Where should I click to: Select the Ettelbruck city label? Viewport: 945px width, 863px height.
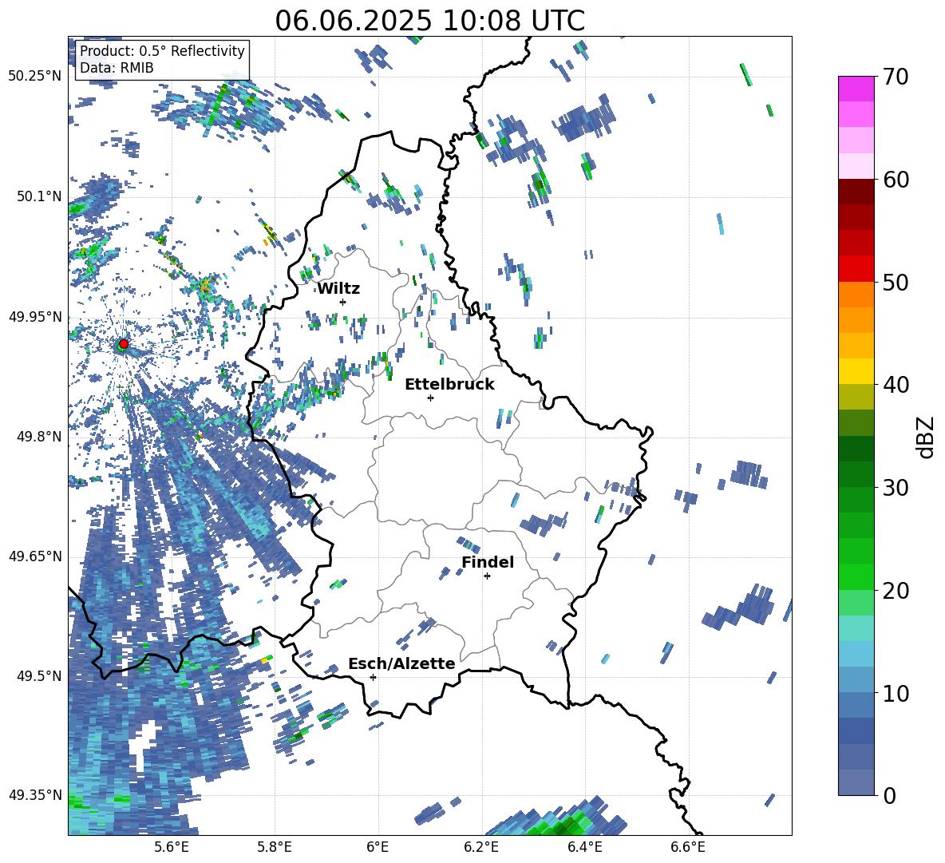[x=449, y=385]
